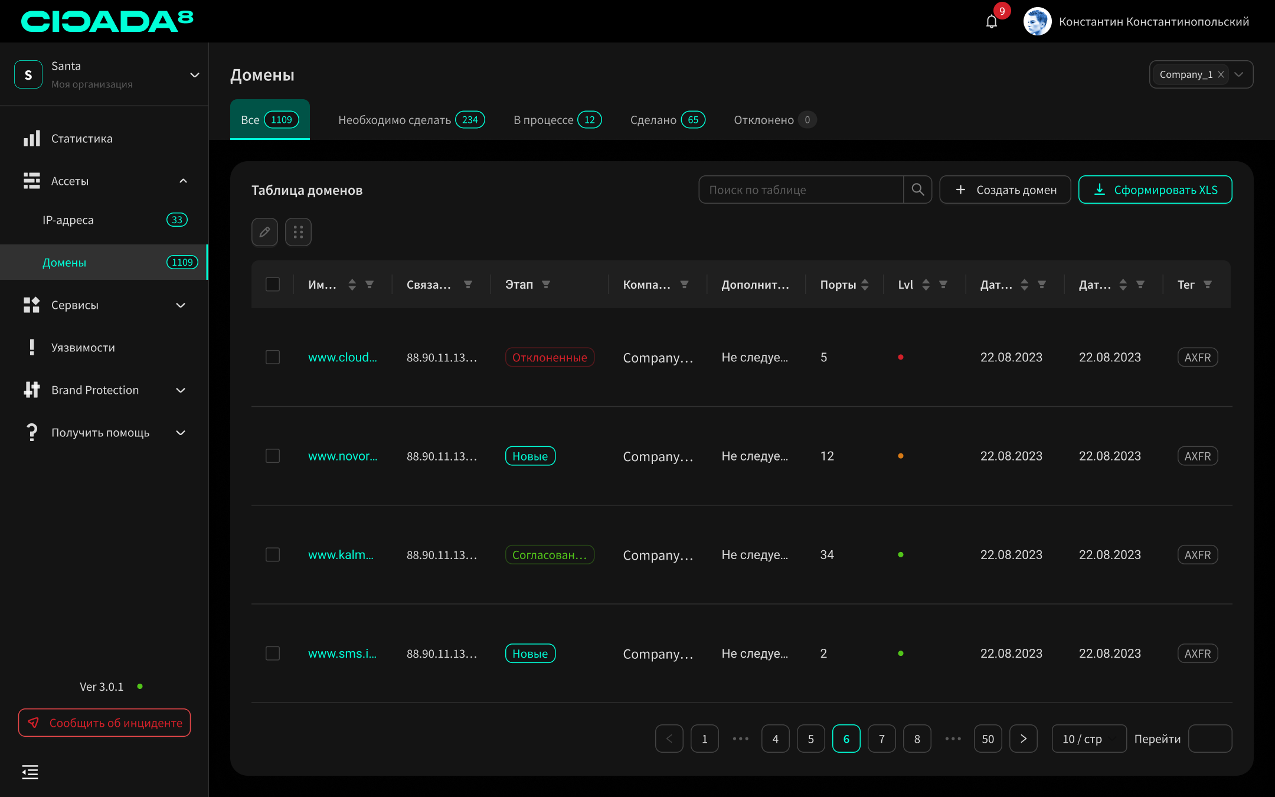Screen dimensions: 1275x797
Task: Click the pencil edit icon above the table
Action: (x=264, y=232)
